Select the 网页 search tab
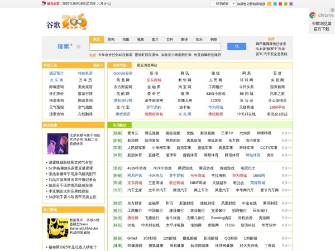 pos(97,39)
